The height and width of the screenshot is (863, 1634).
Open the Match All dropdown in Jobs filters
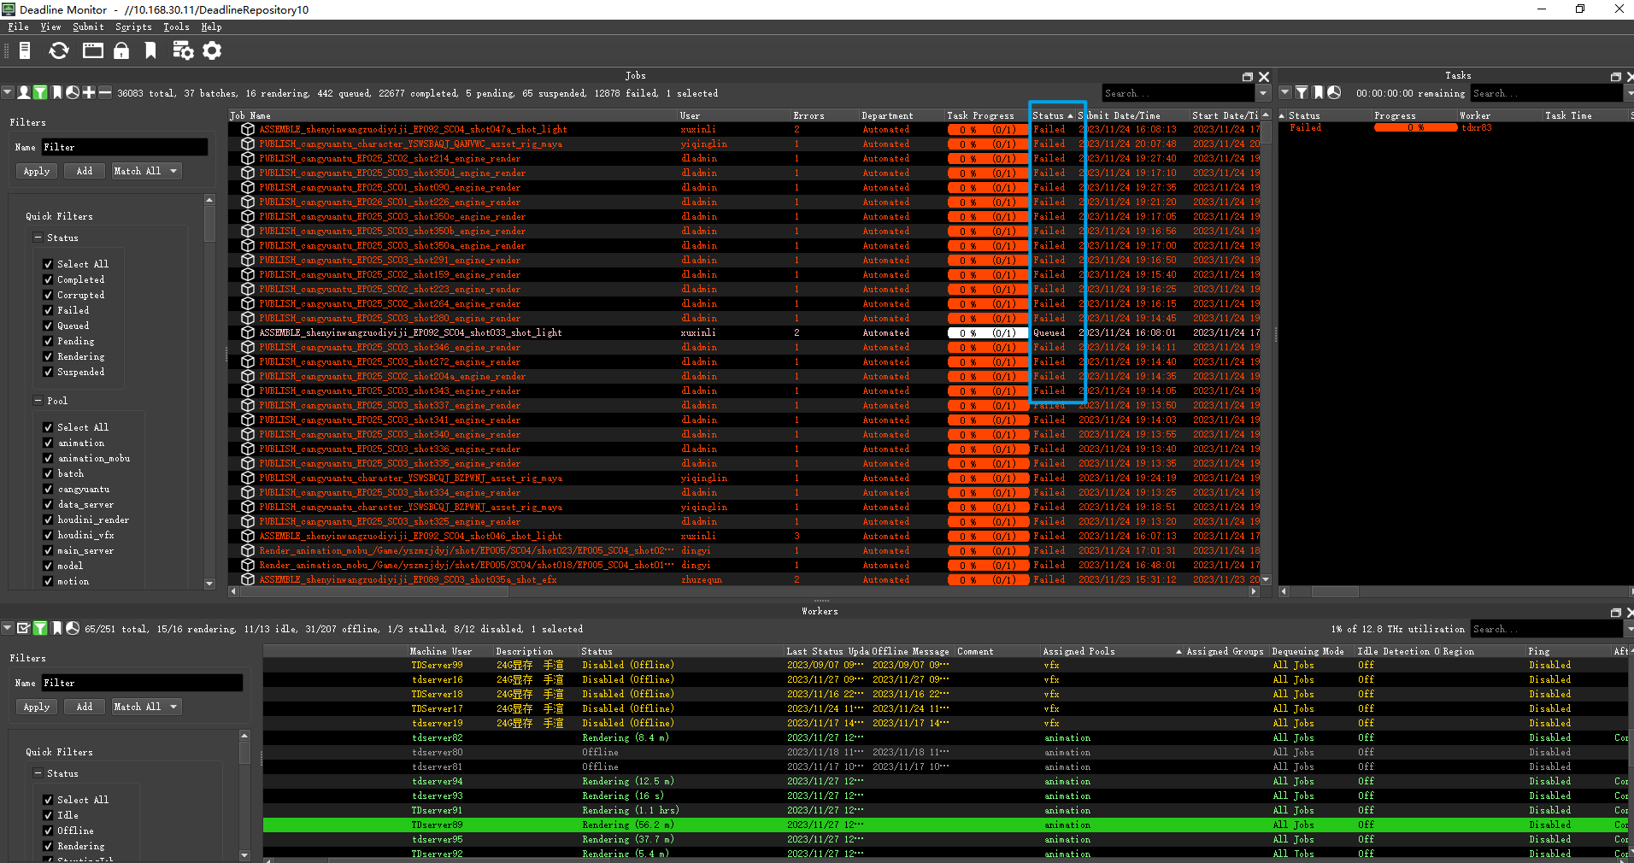pos(145,171)
